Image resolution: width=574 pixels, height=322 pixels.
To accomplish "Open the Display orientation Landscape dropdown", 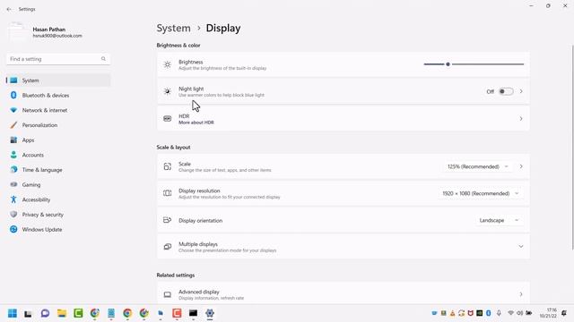I will (499, 220).
